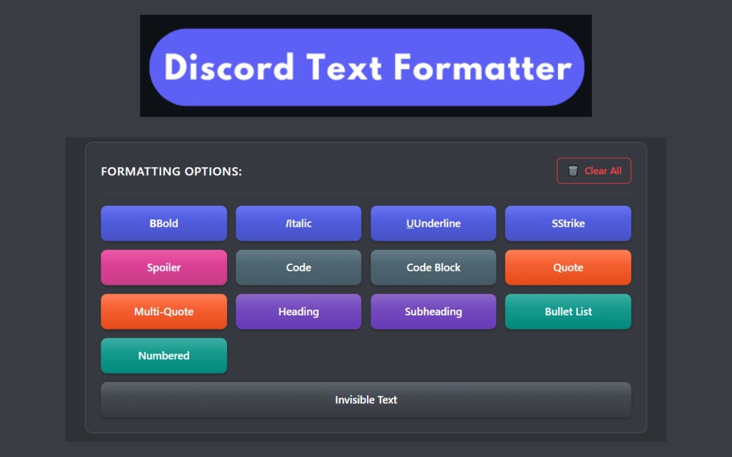This screenshot has width=732, height=457.
Task: Create a Numbered list
Action: pyautogui.click(x=164, y=355)
